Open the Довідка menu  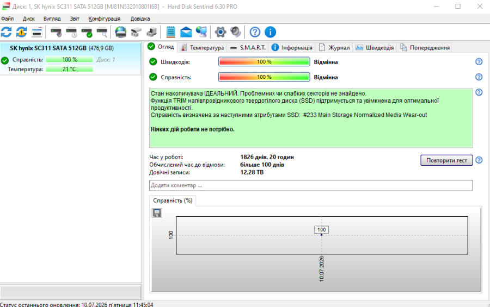tap(140, 18)
